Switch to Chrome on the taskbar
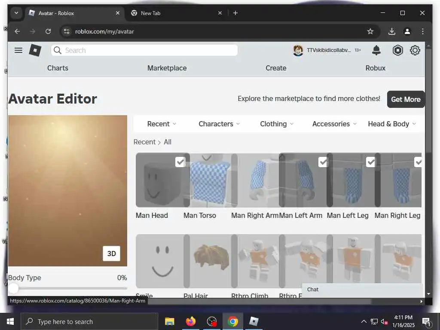Screen dimensions: 440x330 point(232,321)
